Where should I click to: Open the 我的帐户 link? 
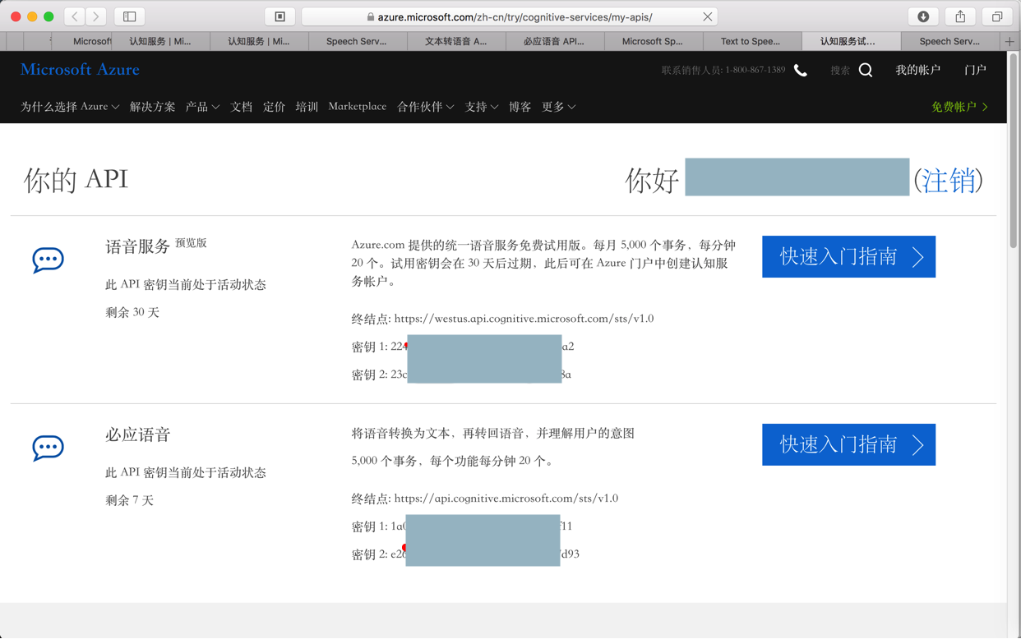point(917,71)
